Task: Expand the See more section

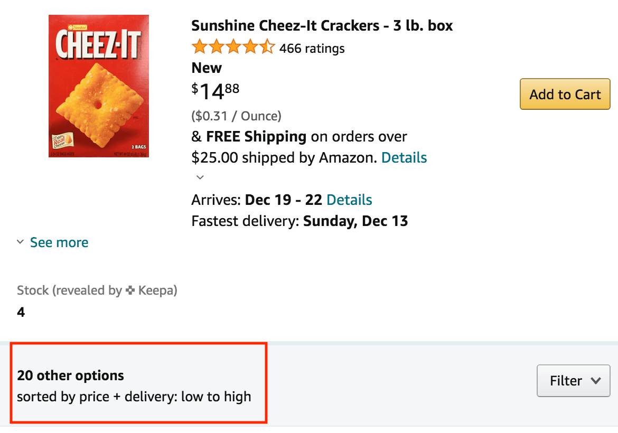Action: click(x=59, y=242)
